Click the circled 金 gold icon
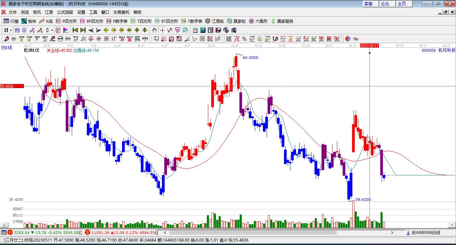Screen dimensions: 456x245 point(260,39)
